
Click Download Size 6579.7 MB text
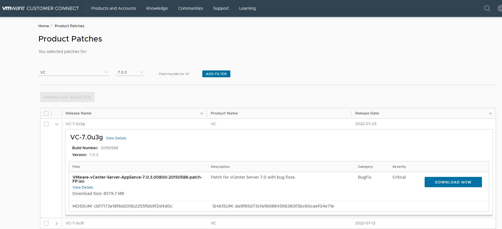point(98,194)
